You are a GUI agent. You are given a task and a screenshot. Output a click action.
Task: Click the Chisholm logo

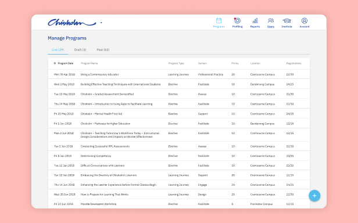click(x=71, y=23)
